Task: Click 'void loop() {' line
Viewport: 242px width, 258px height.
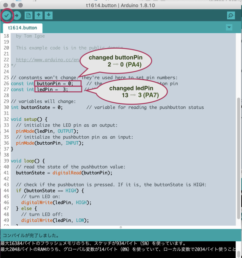Action: (28, 161)
